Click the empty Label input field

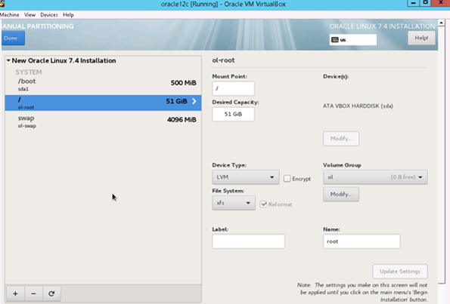(249, 241)
